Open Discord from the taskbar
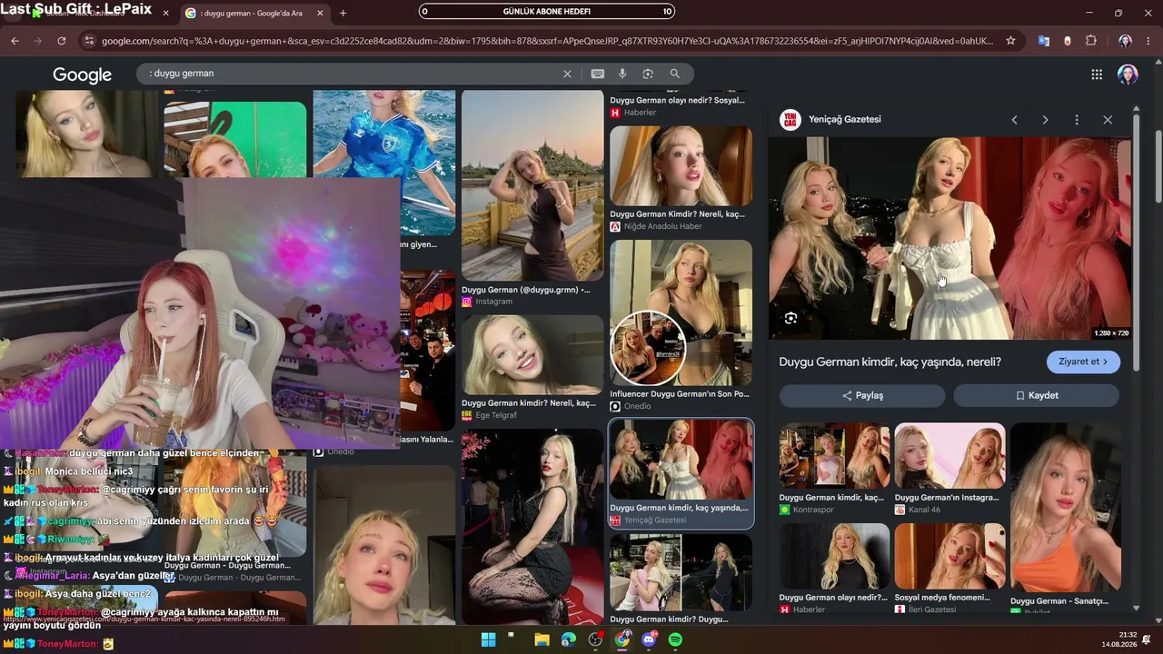1163x654 pixels. point(649,639)
